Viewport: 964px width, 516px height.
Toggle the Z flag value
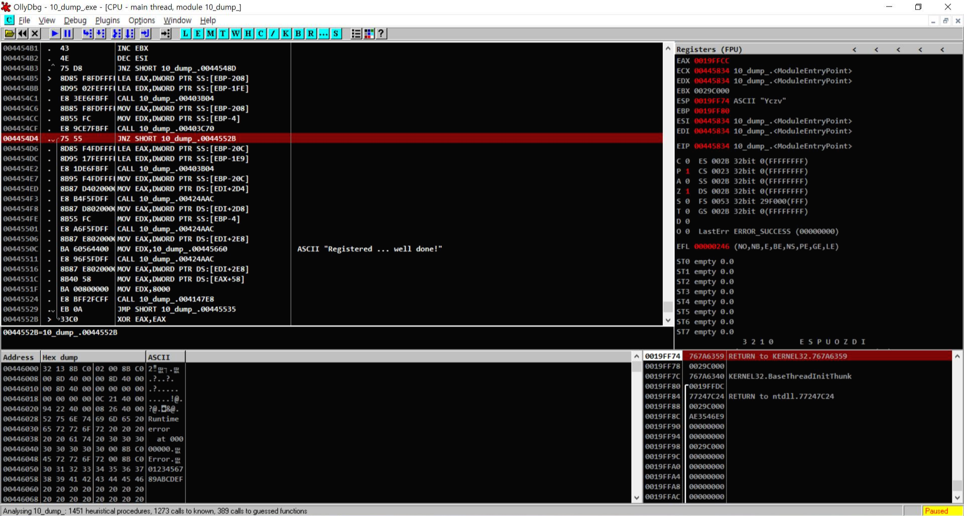(x=687, y=191)
